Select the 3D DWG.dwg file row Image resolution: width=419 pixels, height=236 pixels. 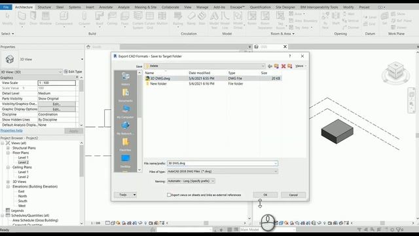213,79
